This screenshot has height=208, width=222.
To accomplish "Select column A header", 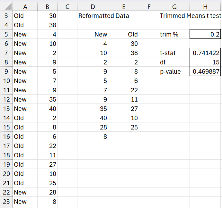I will pos(25,6).
